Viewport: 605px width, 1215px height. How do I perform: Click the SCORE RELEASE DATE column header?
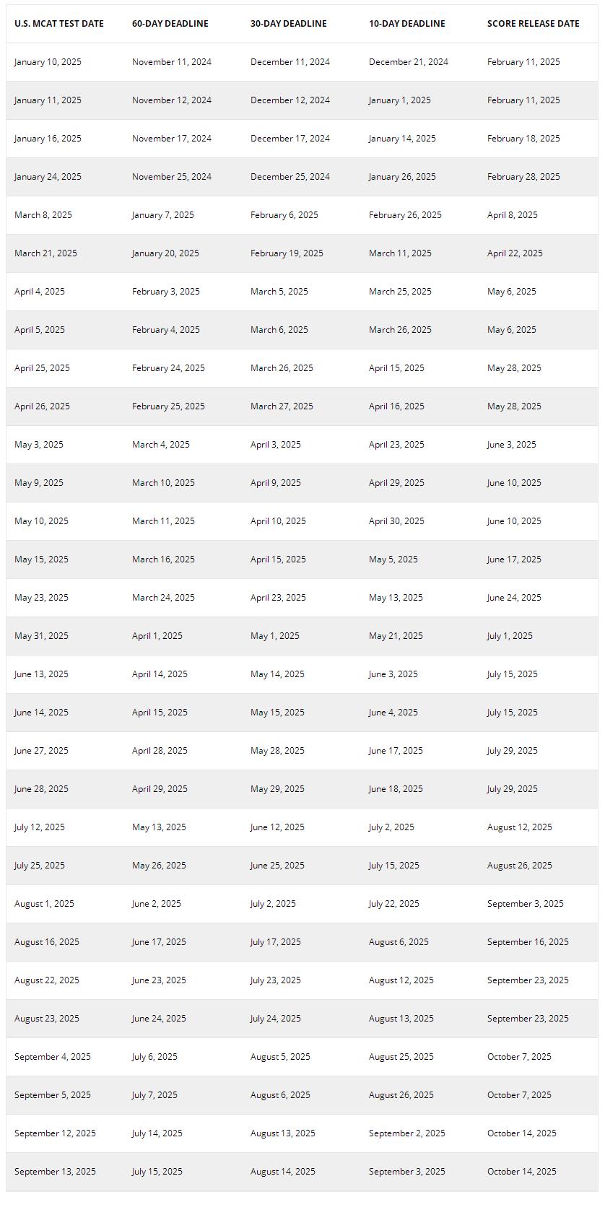[534, 24]
